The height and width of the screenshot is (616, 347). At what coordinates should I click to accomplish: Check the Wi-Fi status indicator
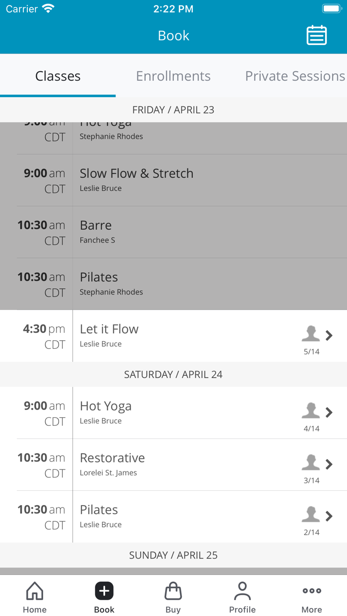point(48,8)
